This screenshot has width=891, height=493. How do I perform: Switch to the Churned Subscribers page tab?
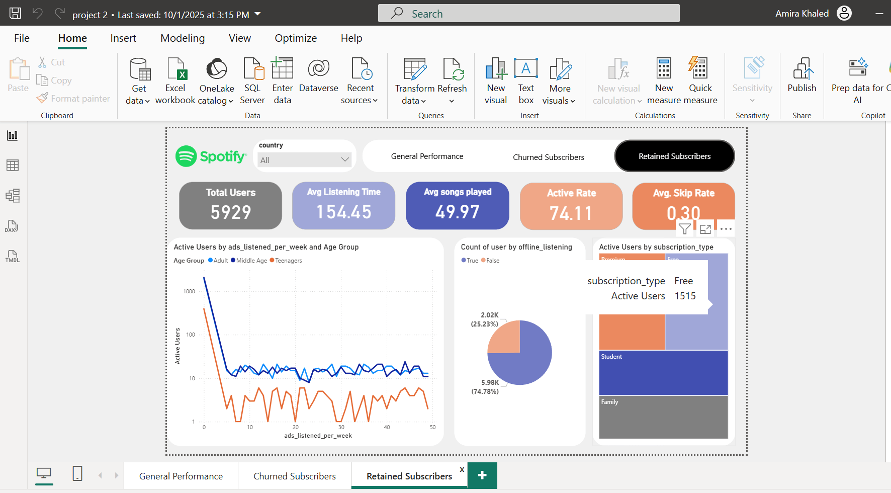tap(295, 476)
